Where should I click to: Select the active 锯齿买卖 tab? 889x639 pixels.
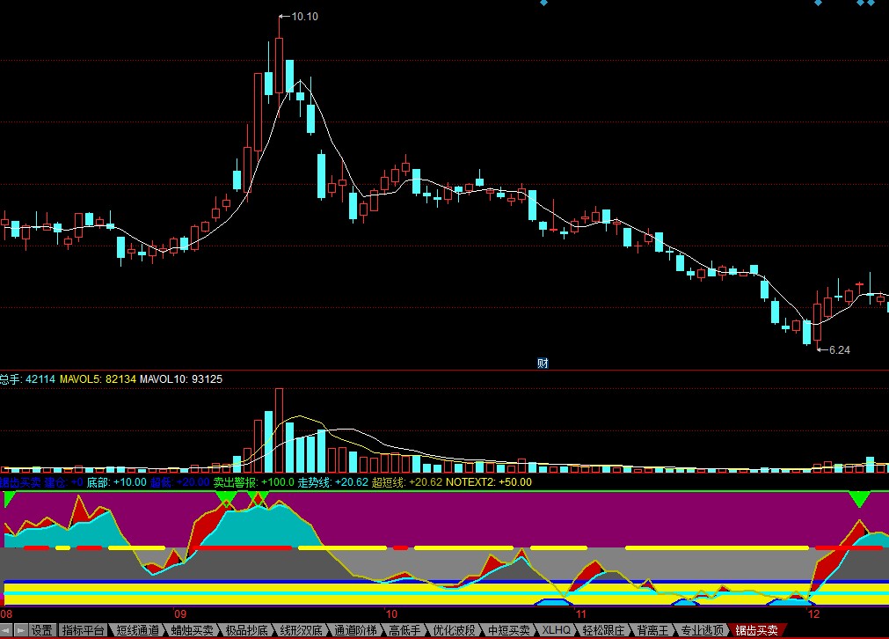pos(756,630)
